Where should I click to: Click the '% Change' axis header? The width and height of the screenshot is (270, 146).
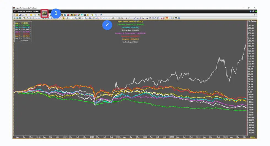[252, 21]
